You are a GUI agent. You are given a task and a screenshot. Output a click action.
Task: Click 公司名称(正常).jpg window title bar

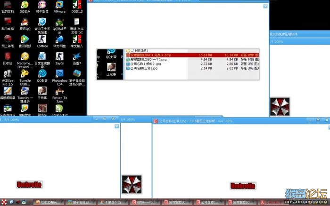(241, 121)
